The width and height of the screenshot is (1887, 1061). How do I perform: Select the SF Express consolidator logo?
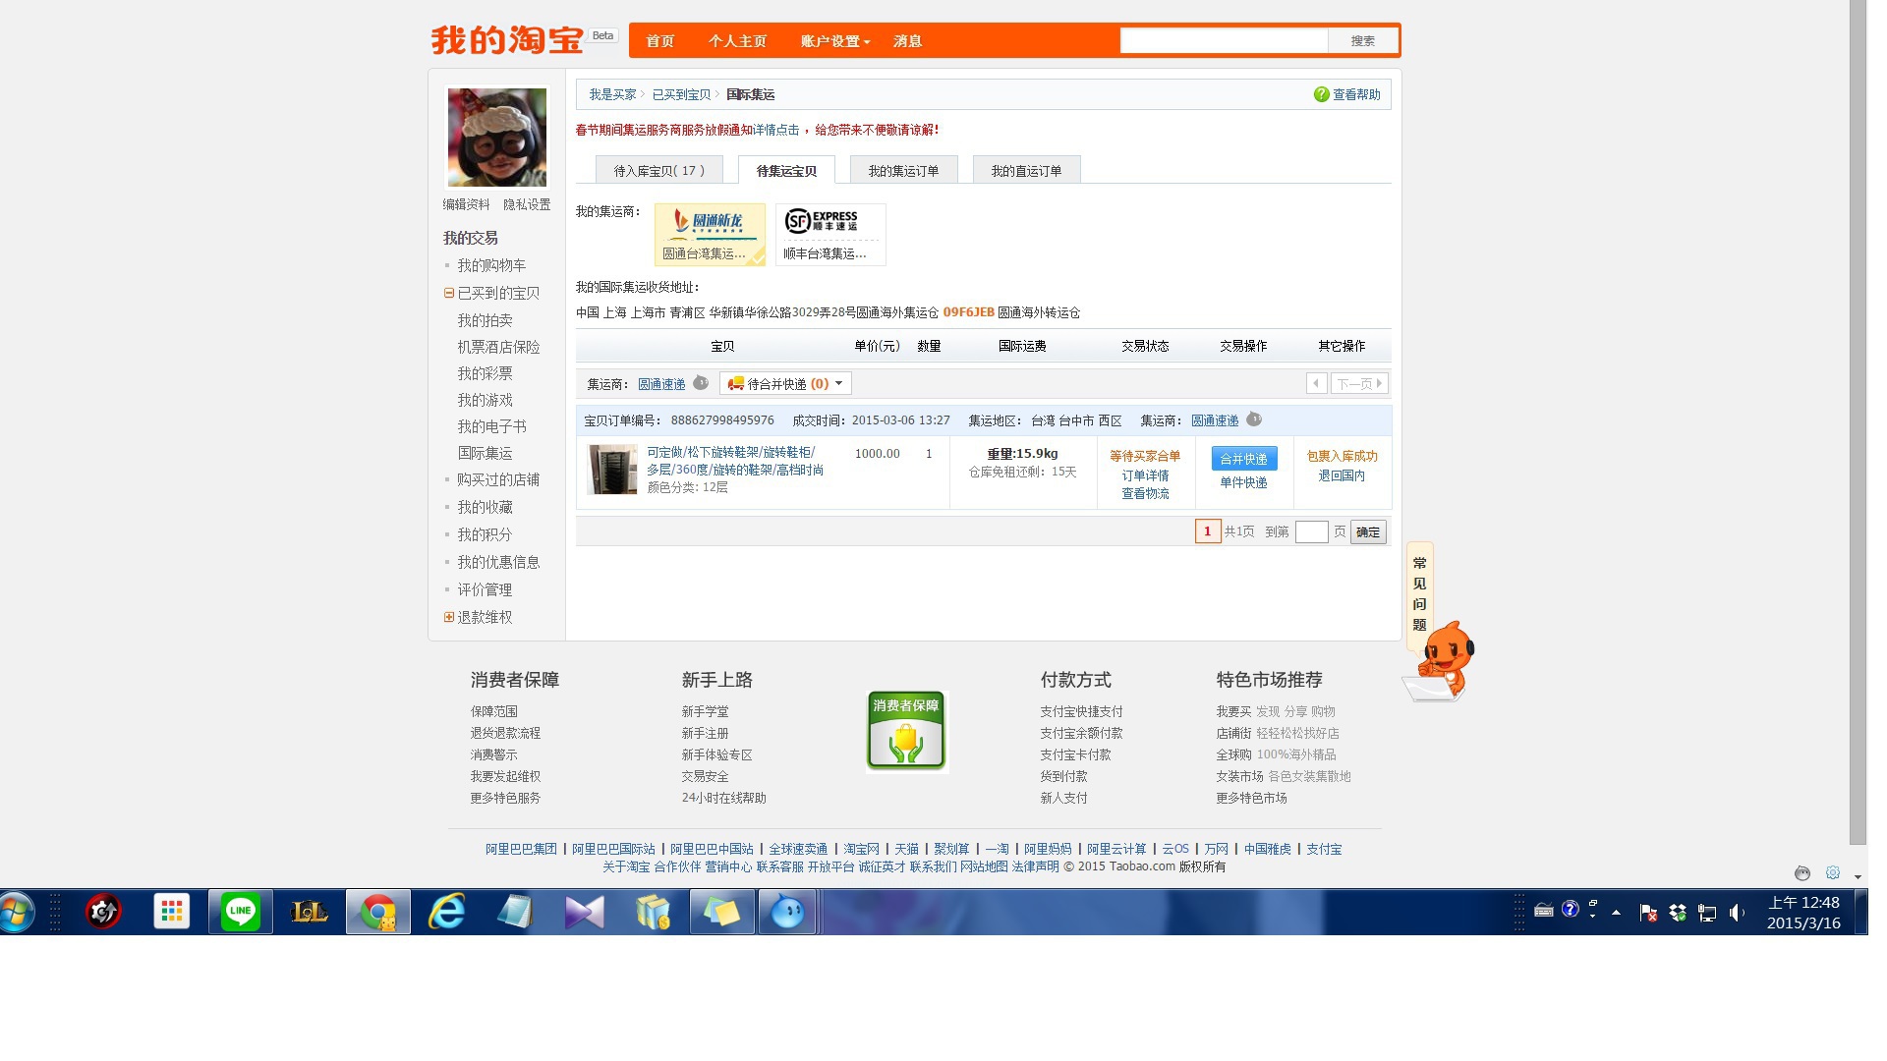tap(830, 234)
